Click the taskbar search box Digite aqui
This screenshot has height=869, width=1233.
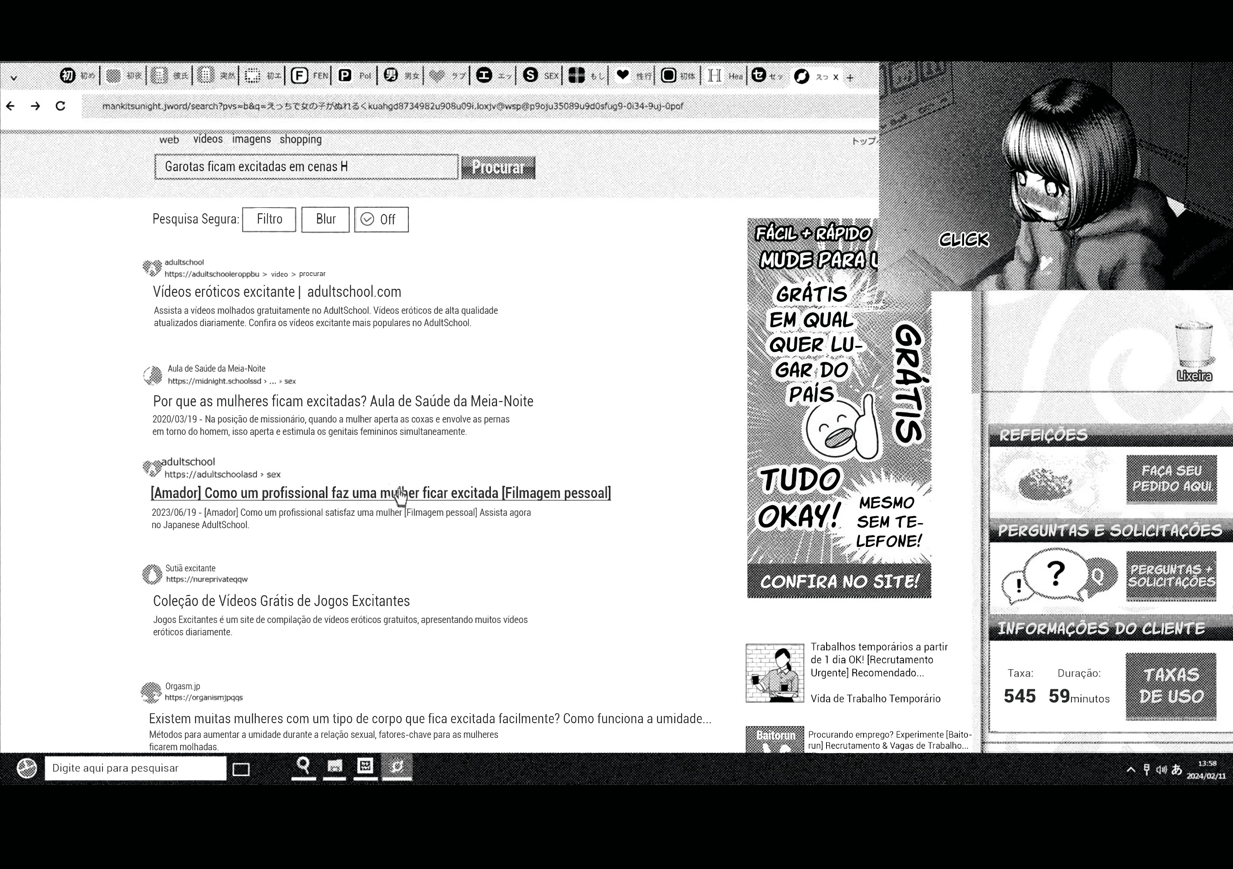(x=135, y=768)
